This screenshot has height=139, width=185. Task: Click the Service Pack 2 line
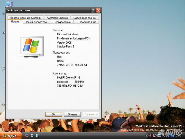click(66, 46)
